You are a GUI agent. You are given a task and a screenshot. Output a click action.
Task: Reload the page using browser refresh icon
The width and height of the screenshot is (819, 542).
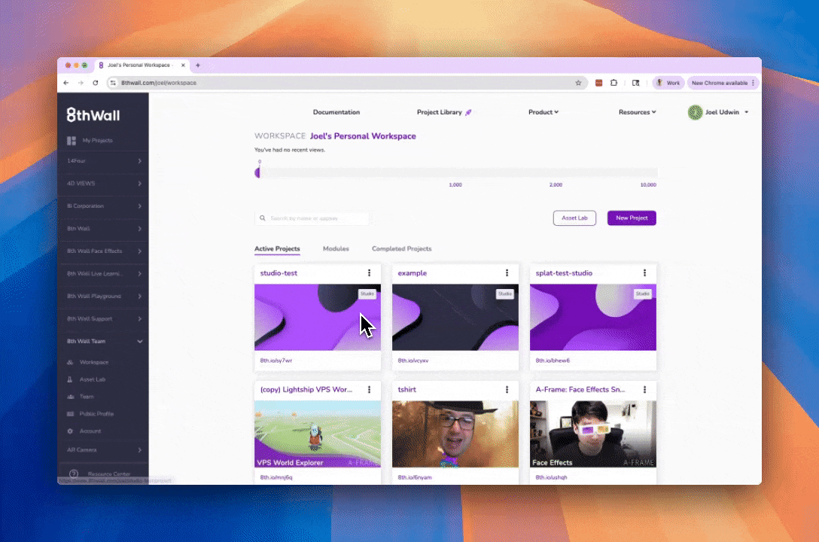[x=96, y=83]
